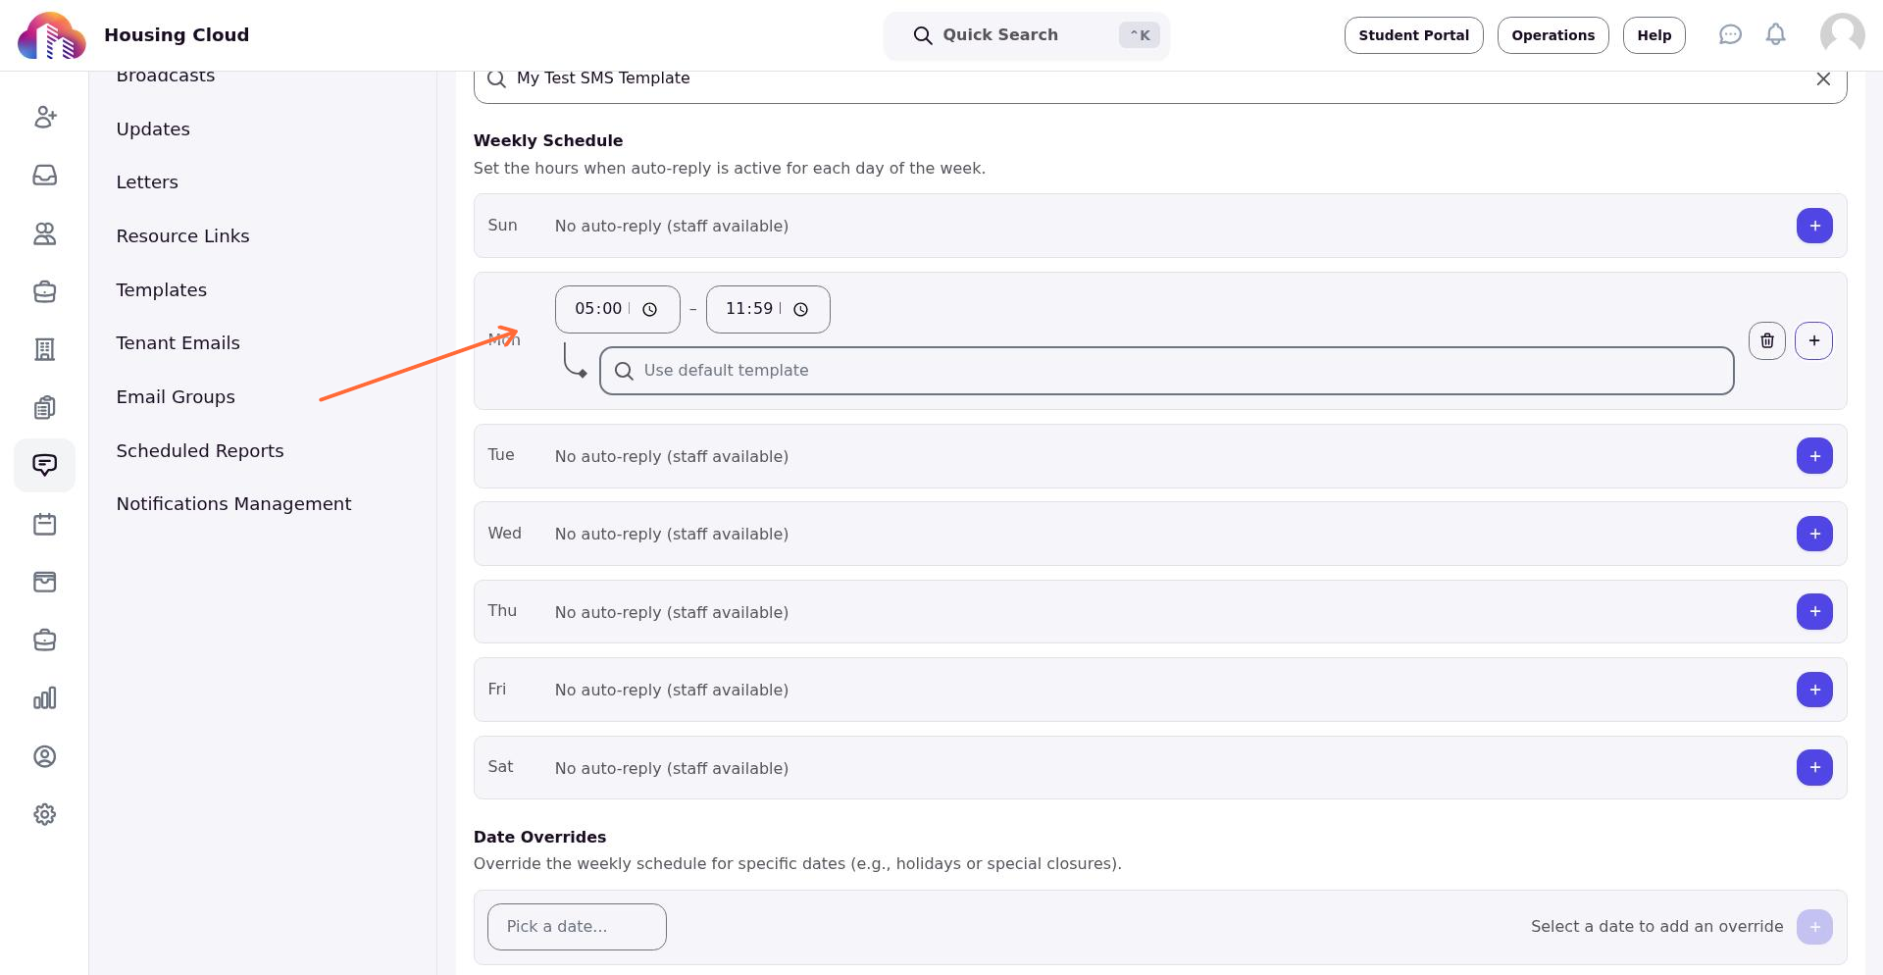Add auto-reply hours for Sunday
Image resolution: width=1883 pixels, height=975 pixels.
point(1814,226)
